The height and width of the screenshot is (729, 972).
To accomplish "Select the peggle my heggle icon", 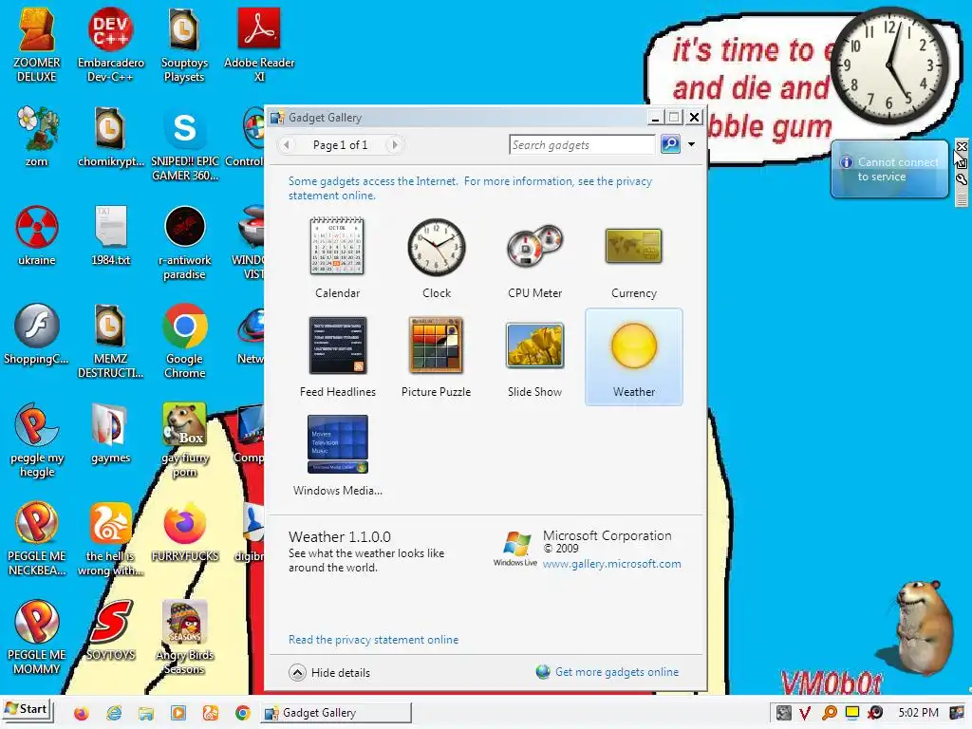I will click(x=37, y=439).
